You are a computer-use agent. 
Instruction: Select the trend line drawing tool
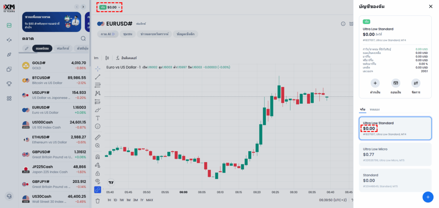point(98,77)
